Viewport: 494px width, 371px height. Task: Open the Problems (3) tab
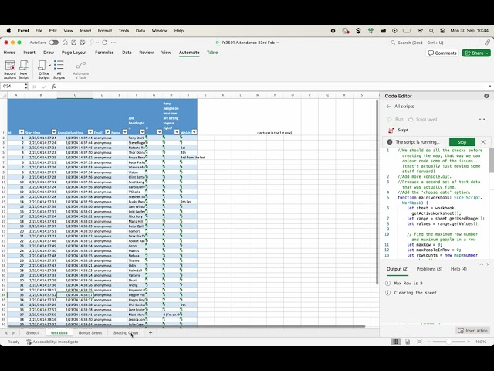coord(429,269)
